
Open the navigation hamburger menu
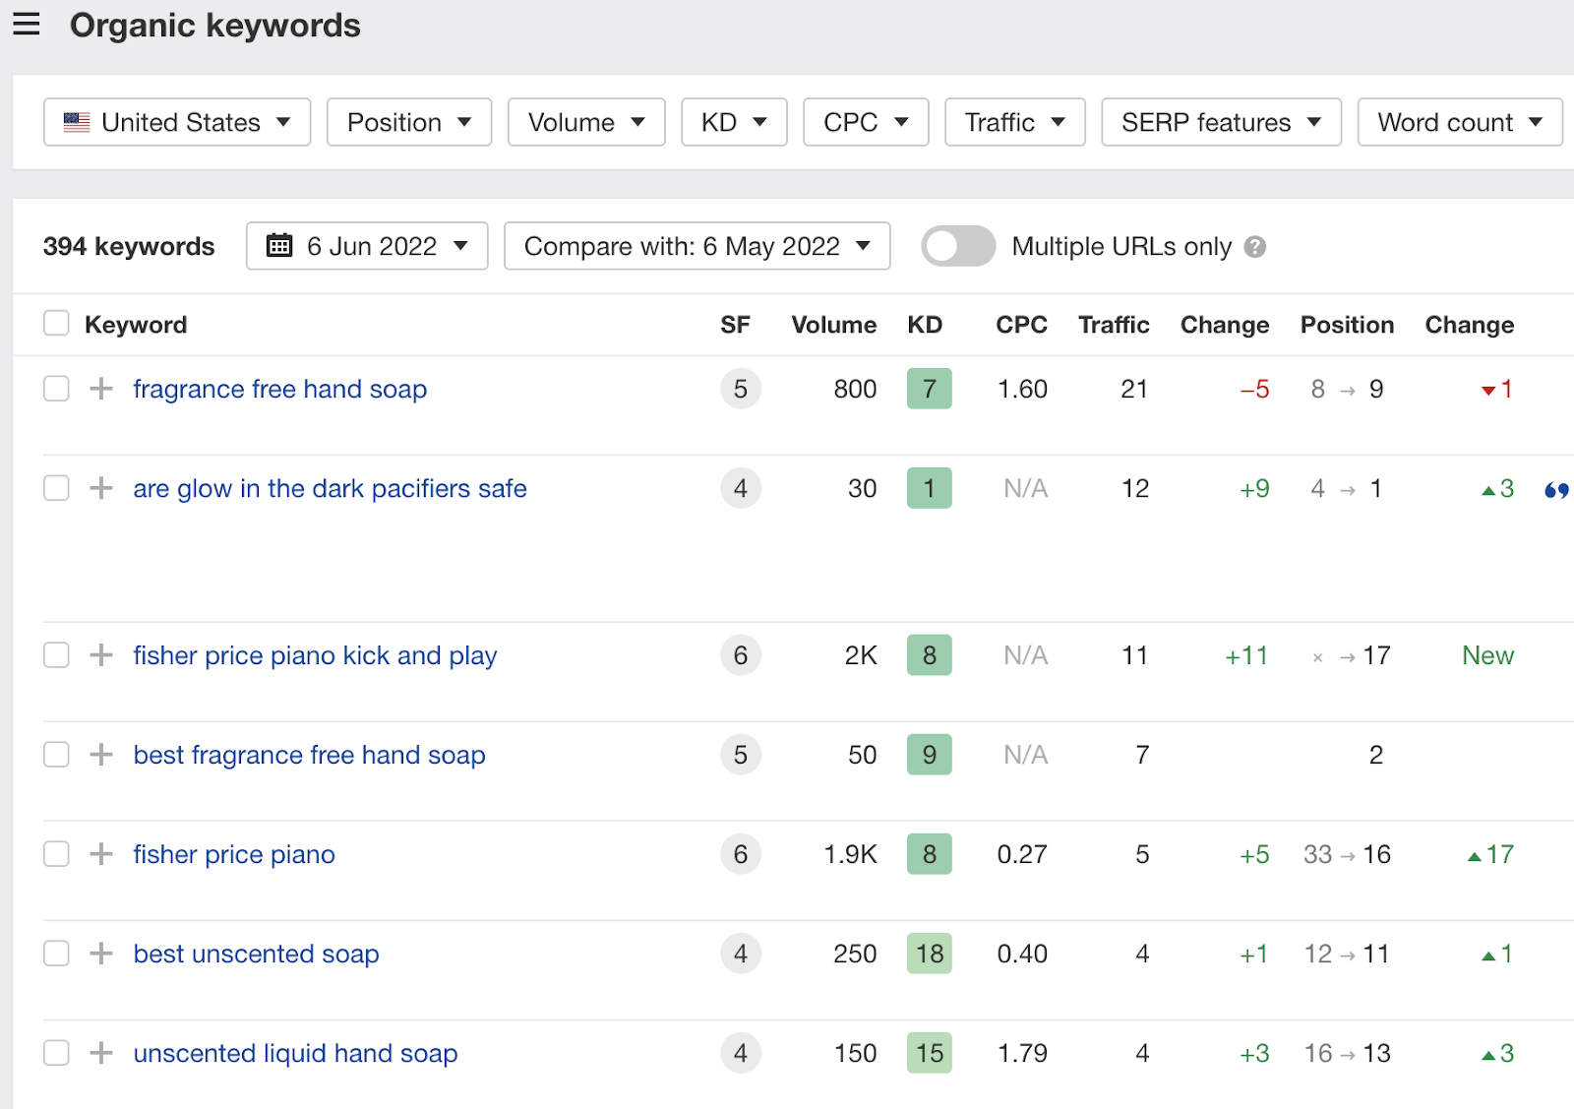click(x=26, y=25)
